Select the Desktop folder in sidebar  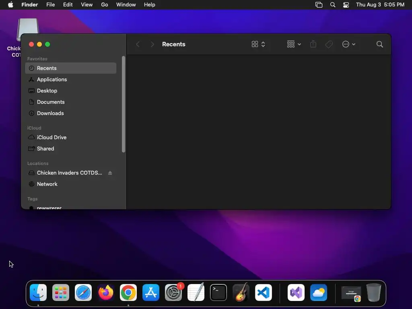(x=70, y=91)
